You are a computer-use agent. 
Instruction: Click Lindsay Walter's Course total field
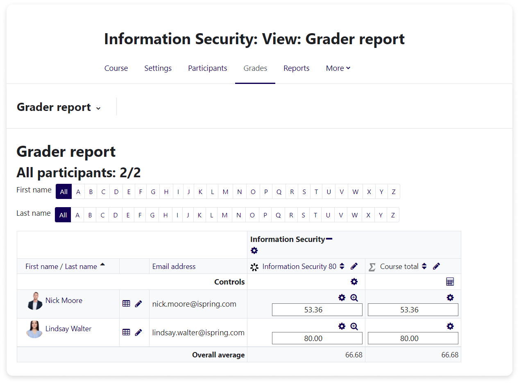point(413,338)
